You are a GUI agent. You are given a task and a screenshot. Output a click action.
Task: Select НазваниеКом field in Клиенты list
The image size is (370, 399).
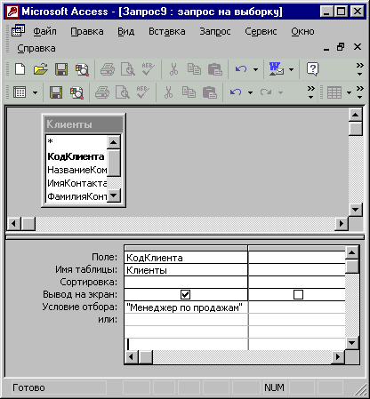[76, 170]
